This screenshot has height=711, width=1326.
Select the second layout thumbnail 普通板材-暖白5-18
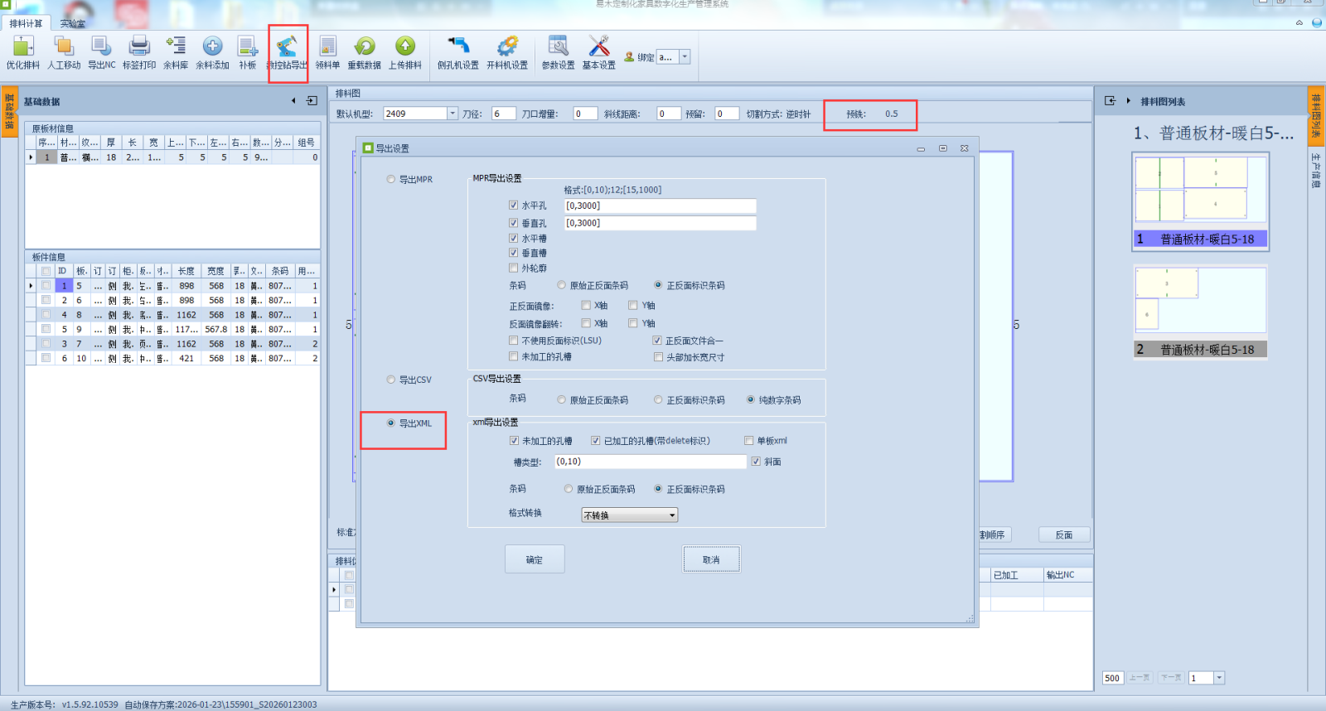pos(1200,311)
